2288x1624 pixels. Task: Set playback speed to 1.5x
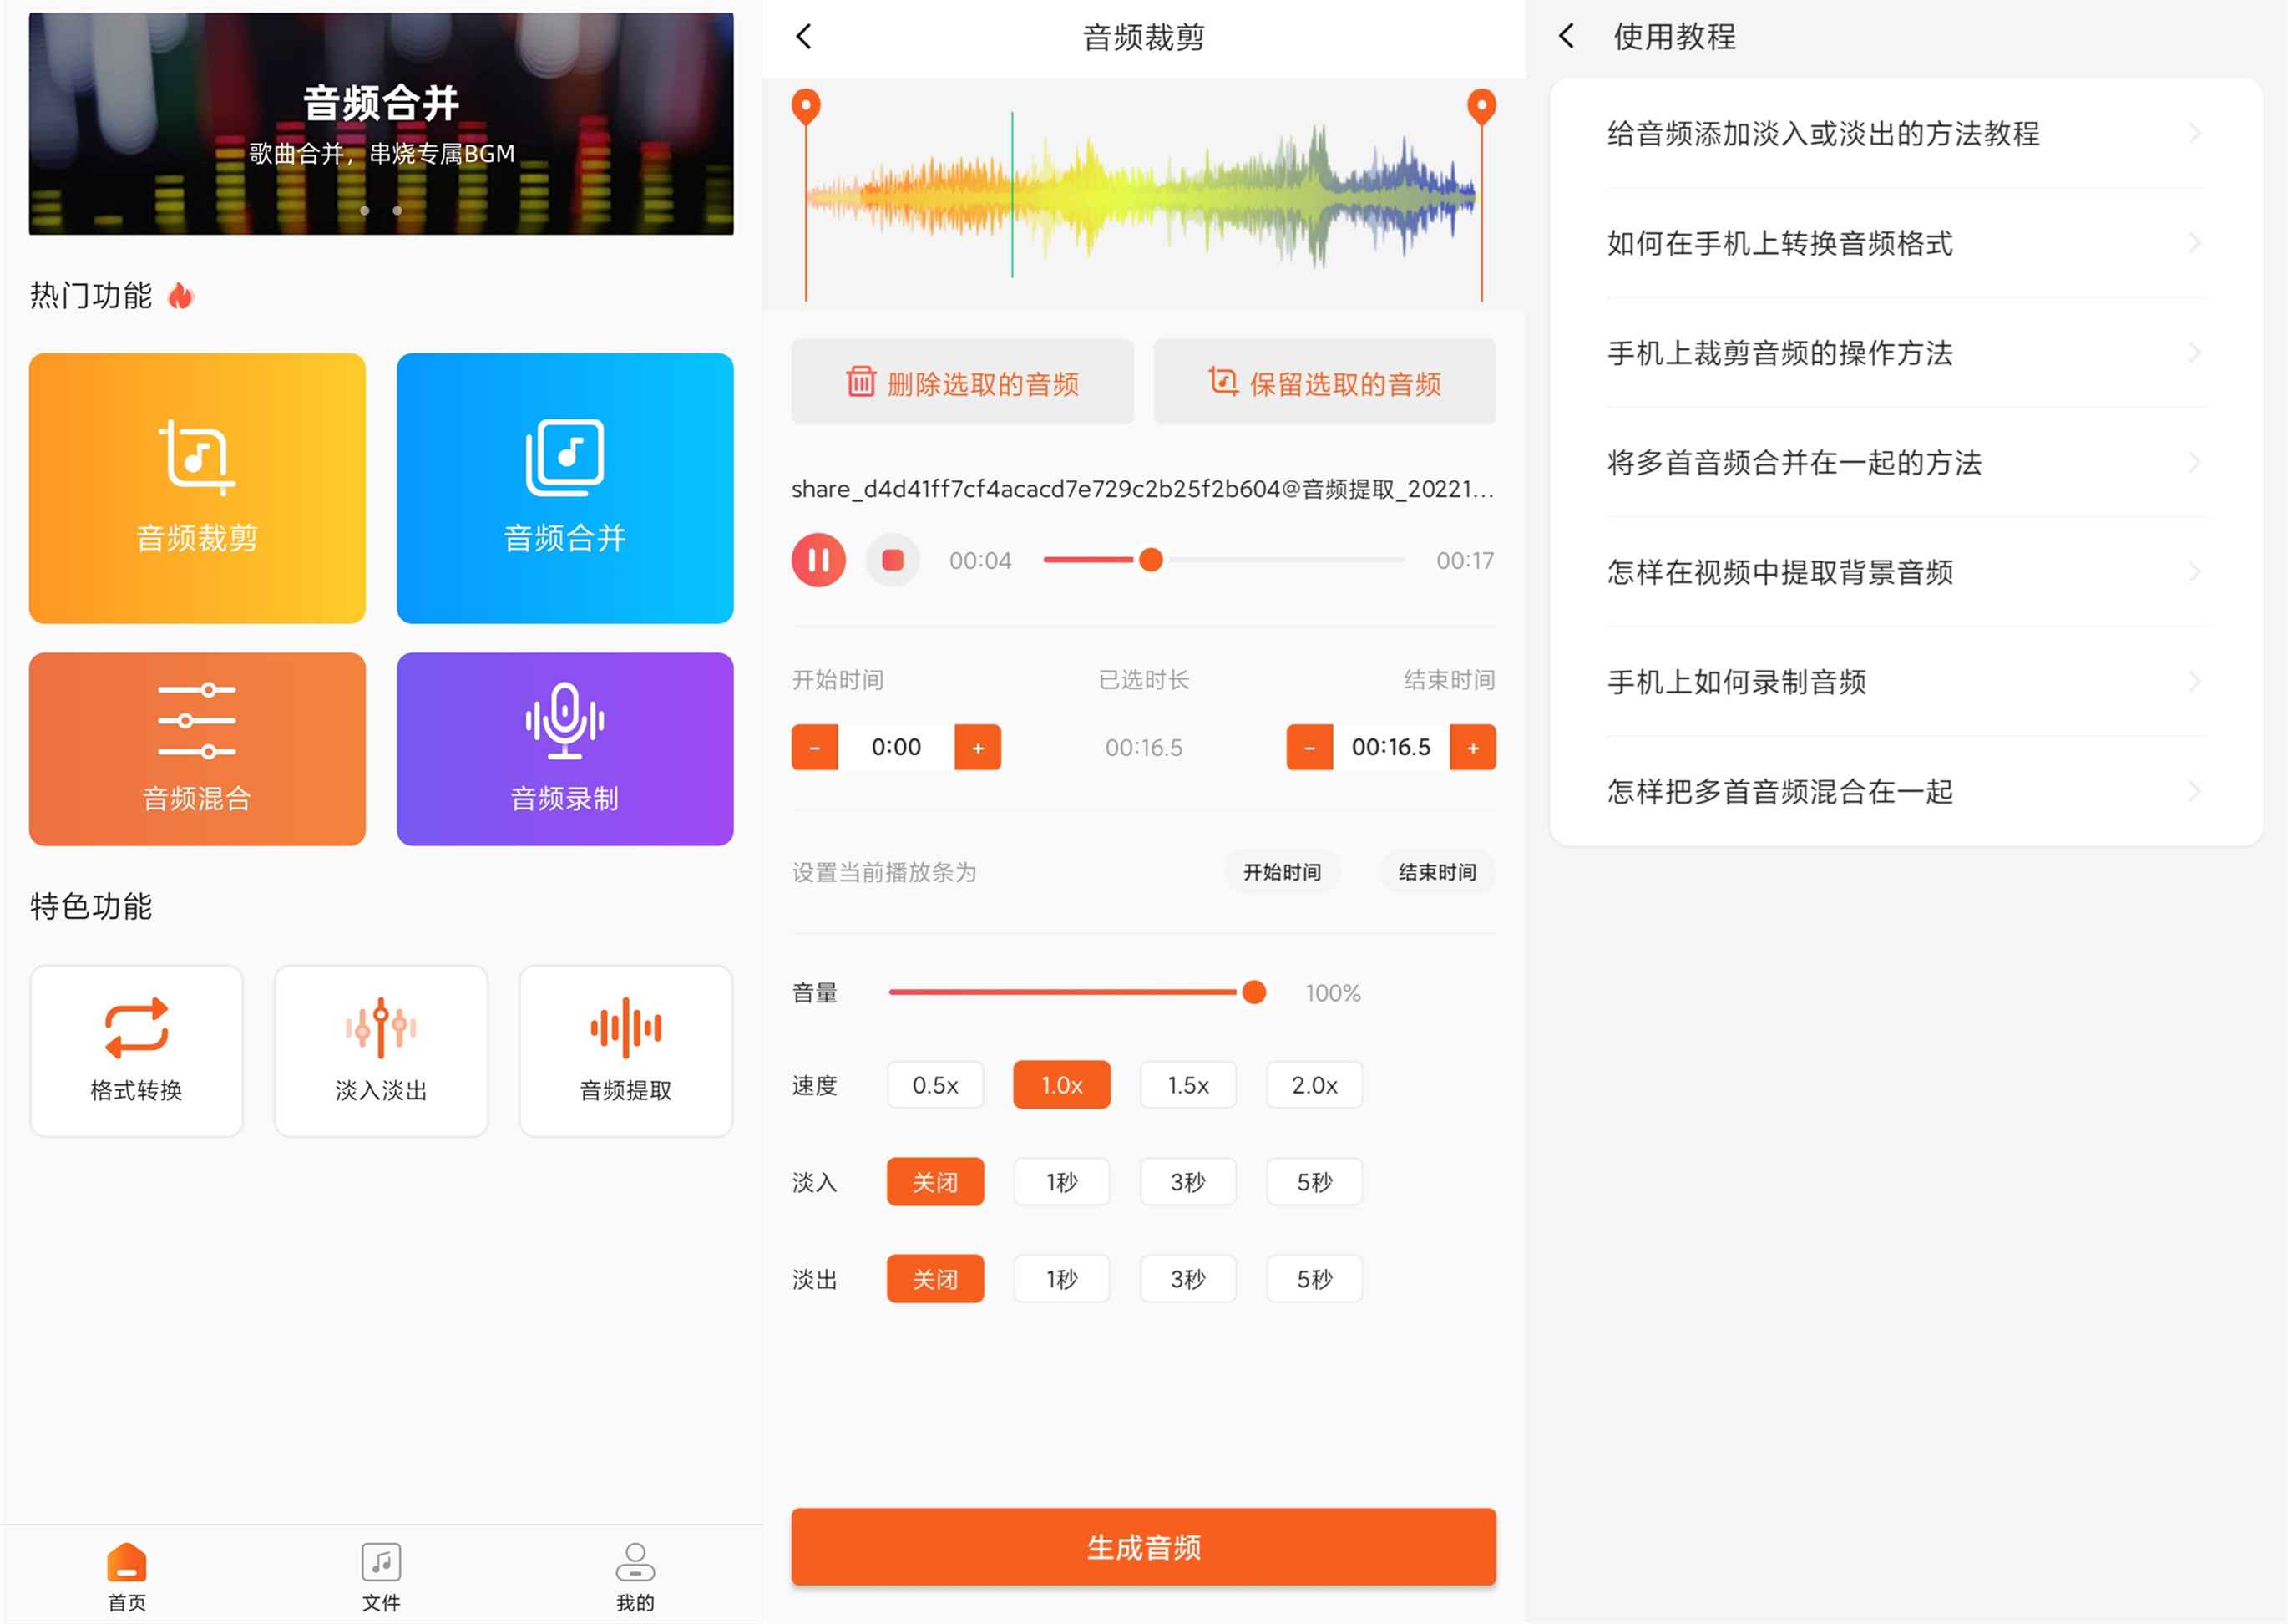click(x=1187, y=1085)
